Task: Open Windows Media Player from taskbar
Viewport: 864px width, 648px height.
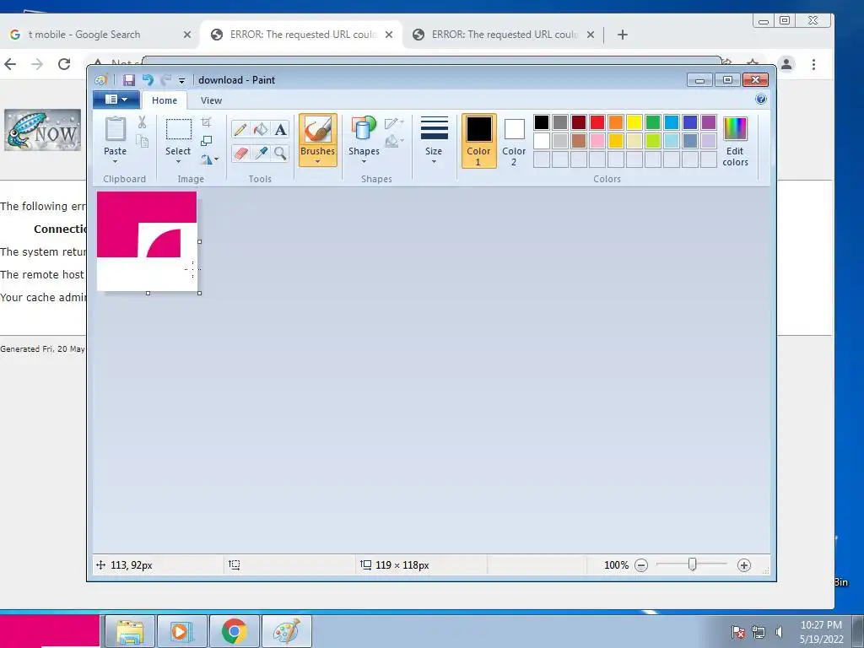Action: (x=182, y=631)
